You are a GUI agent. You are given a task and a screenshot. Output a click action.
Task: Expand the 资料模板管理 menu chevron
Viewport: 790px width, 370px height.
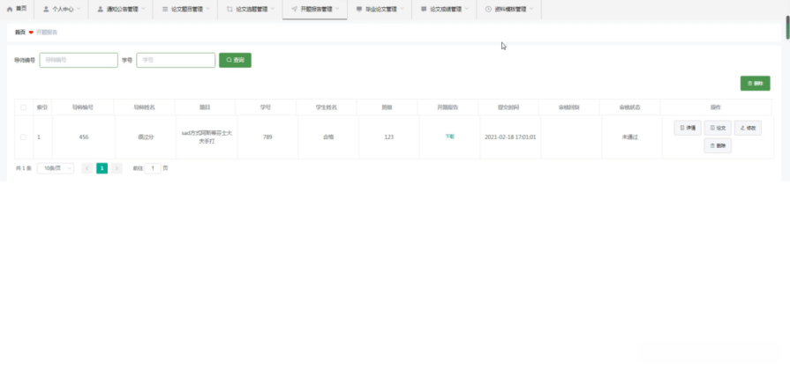coord(531,9)
